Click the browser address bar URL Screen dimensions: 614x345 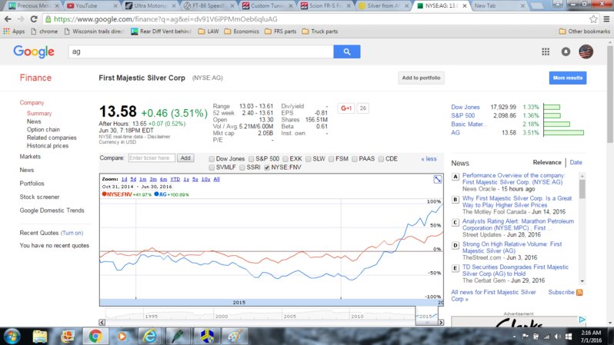165,19
